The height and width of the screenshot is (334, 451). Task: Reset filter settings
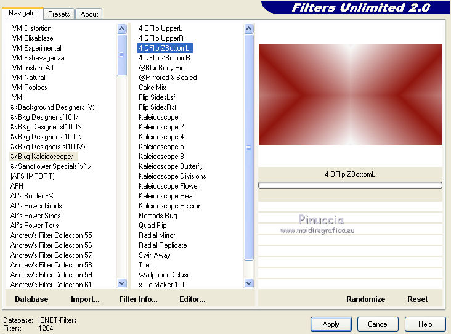(417, 299)
